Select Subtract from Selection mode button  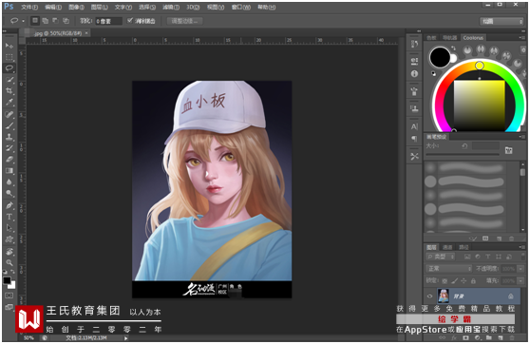[x=55, y=21]
